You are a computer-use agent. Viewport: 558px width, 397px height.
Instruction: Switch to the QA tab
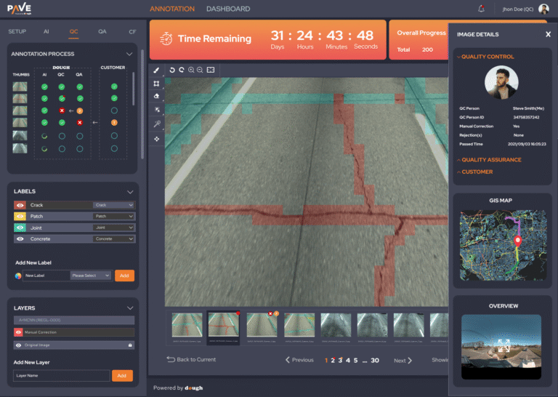pyautogui.click(x=102, y=32)
